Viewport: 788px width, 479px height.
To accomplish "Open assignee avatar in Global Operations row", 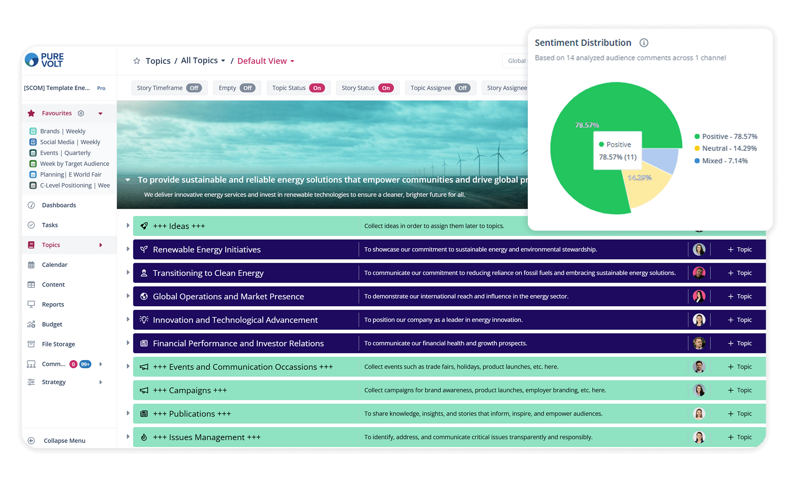I will (x=699, y=296).
